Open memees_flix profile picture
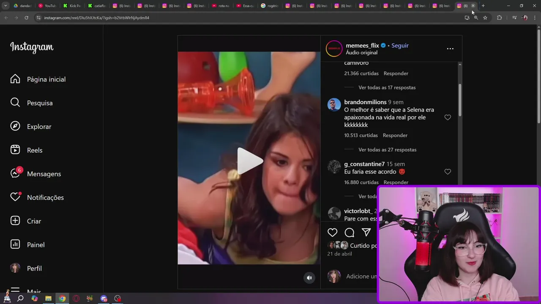541x304 pixels. (x=334, y=49)
